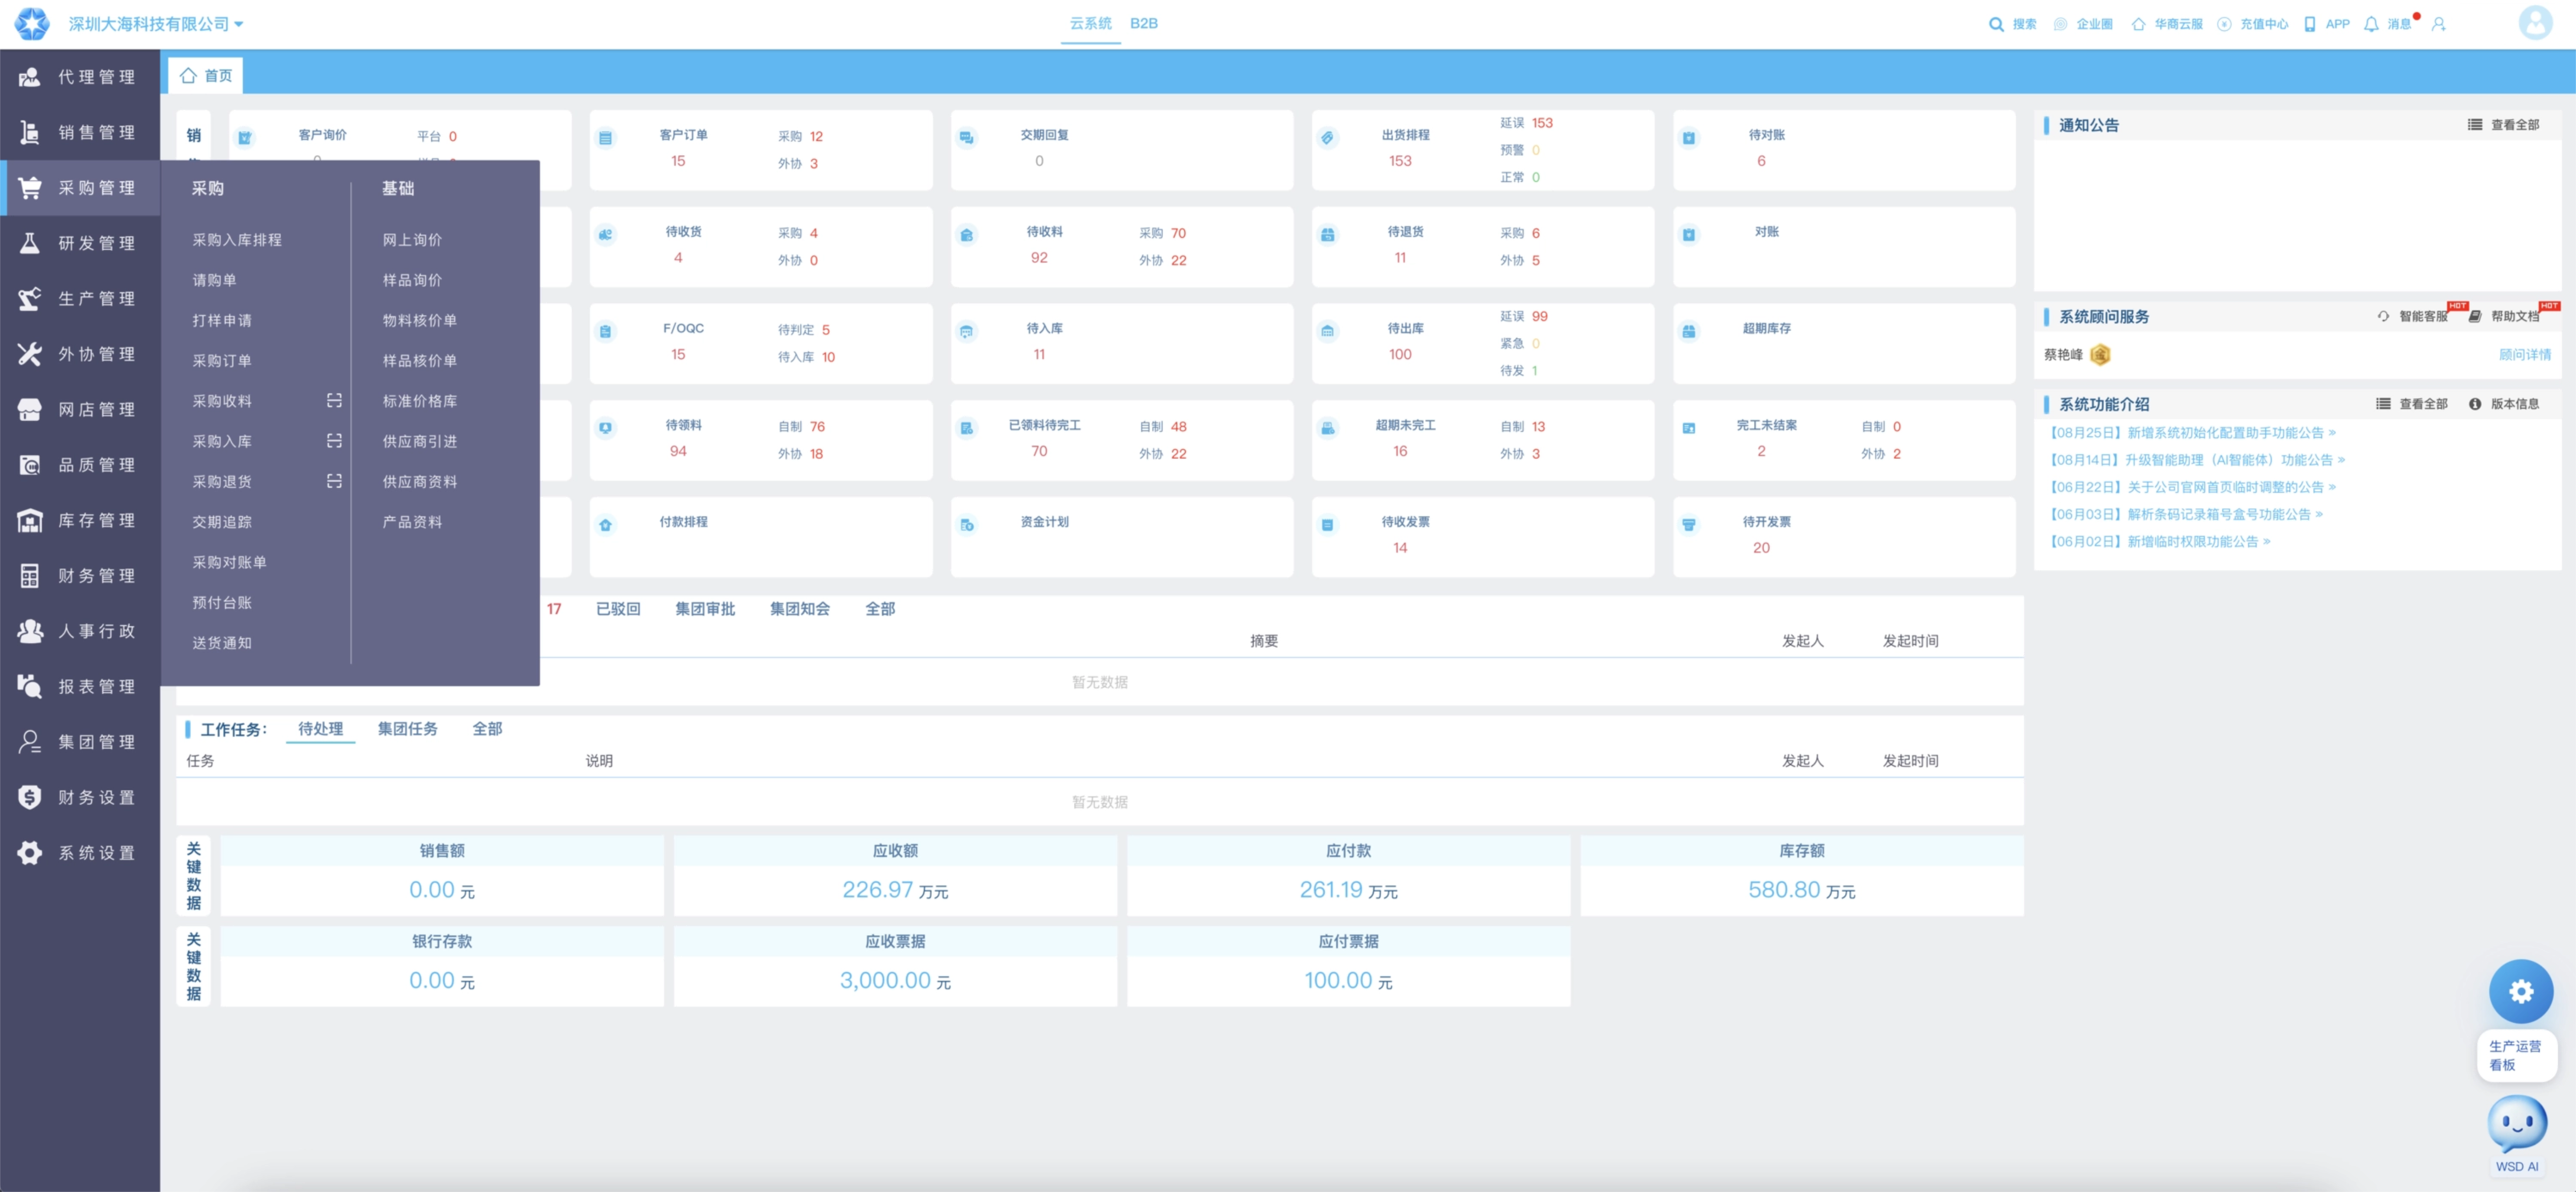Expand the 深圳大海科技有限公司 company dropdown
Screen dimensions: 2576x1192
tap(155, 24)
